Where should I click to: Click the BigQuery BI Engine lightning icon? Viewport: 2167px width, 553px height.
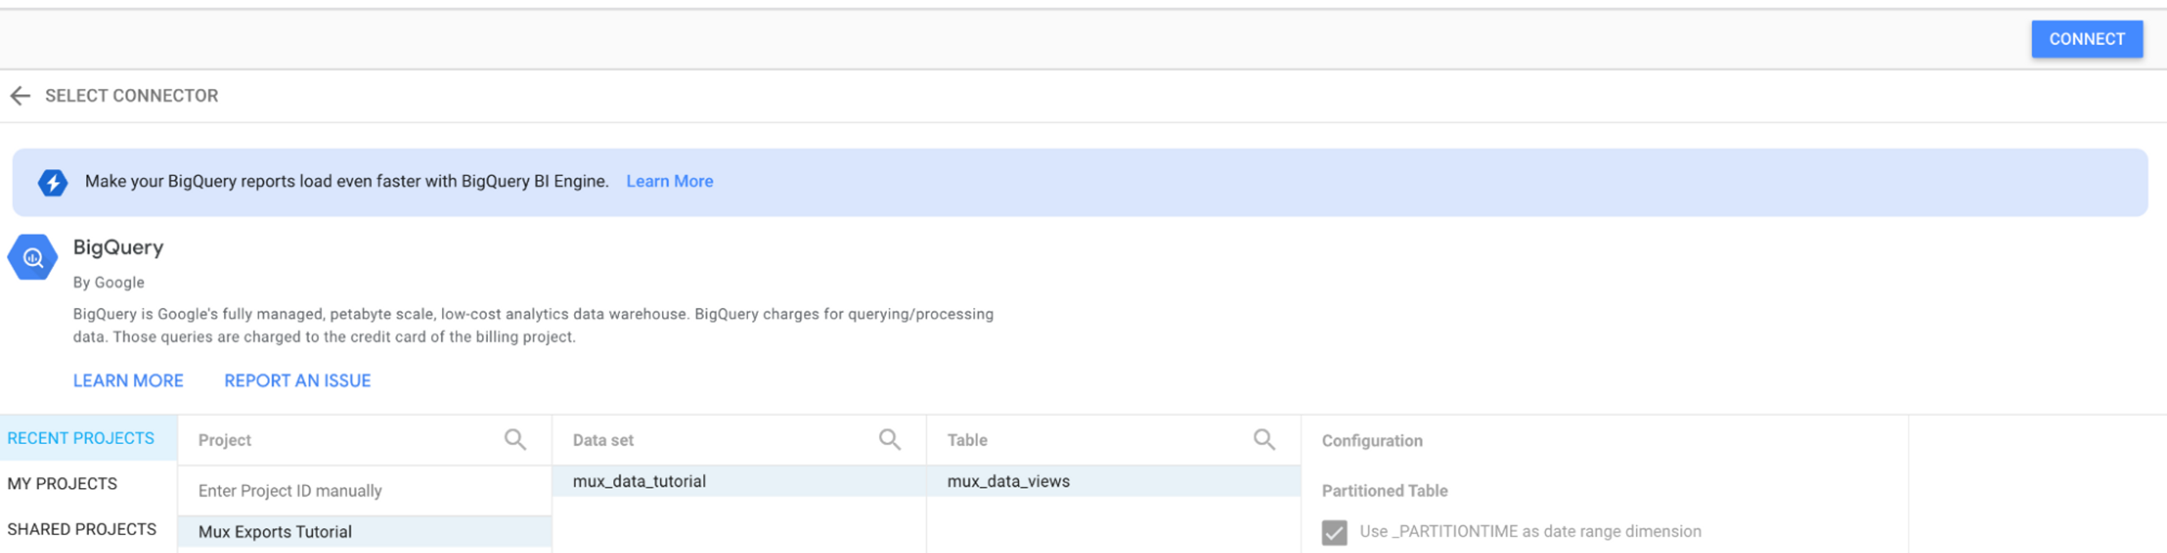[52, 182]
